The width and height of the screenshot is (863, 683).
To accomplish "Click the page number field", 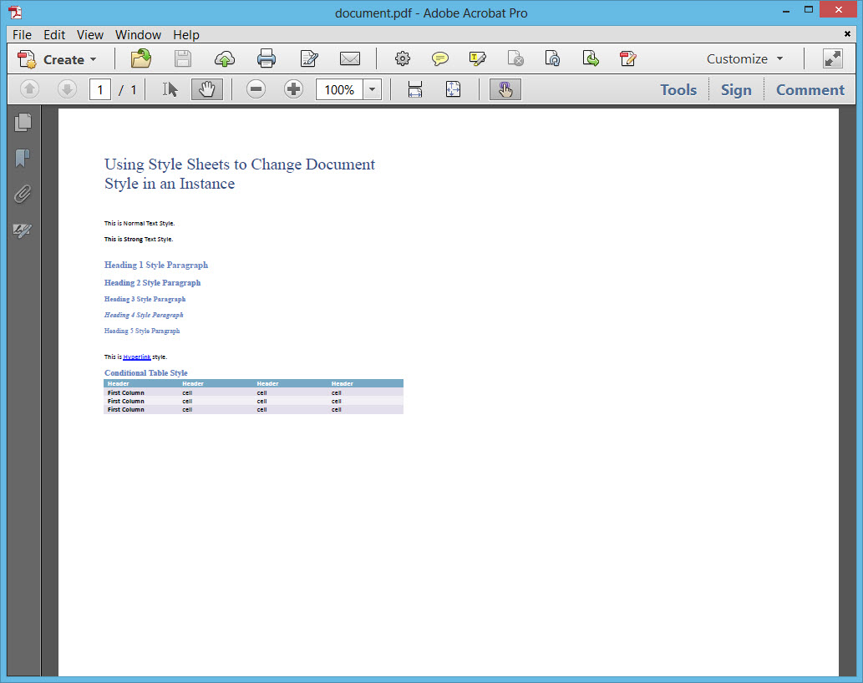I will tap(100, 89).
